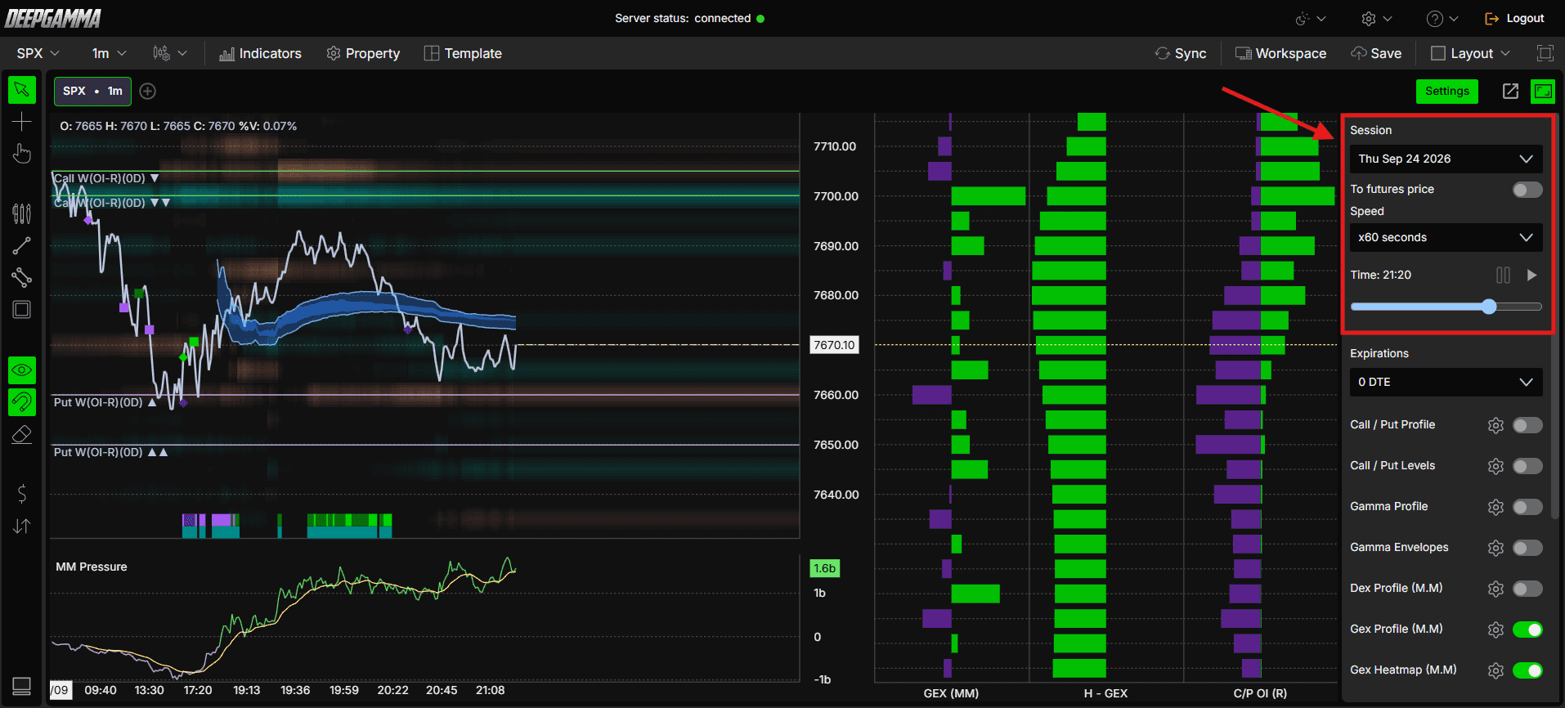Viewport: 1565px width, 708px height.
Task: Disable the Gex Heatmap (M.M) toggle
Action: point(1527,670)
